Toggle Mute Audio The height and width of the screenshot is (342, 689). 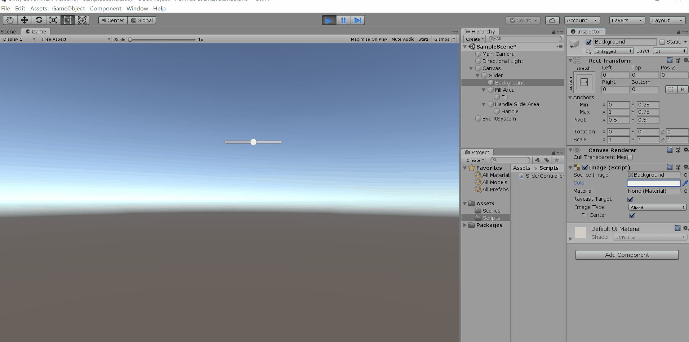tap(403, 39)
